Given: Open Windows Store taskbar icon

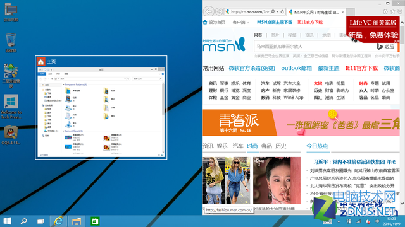Looking at the screenshot, I should point(95,221).
